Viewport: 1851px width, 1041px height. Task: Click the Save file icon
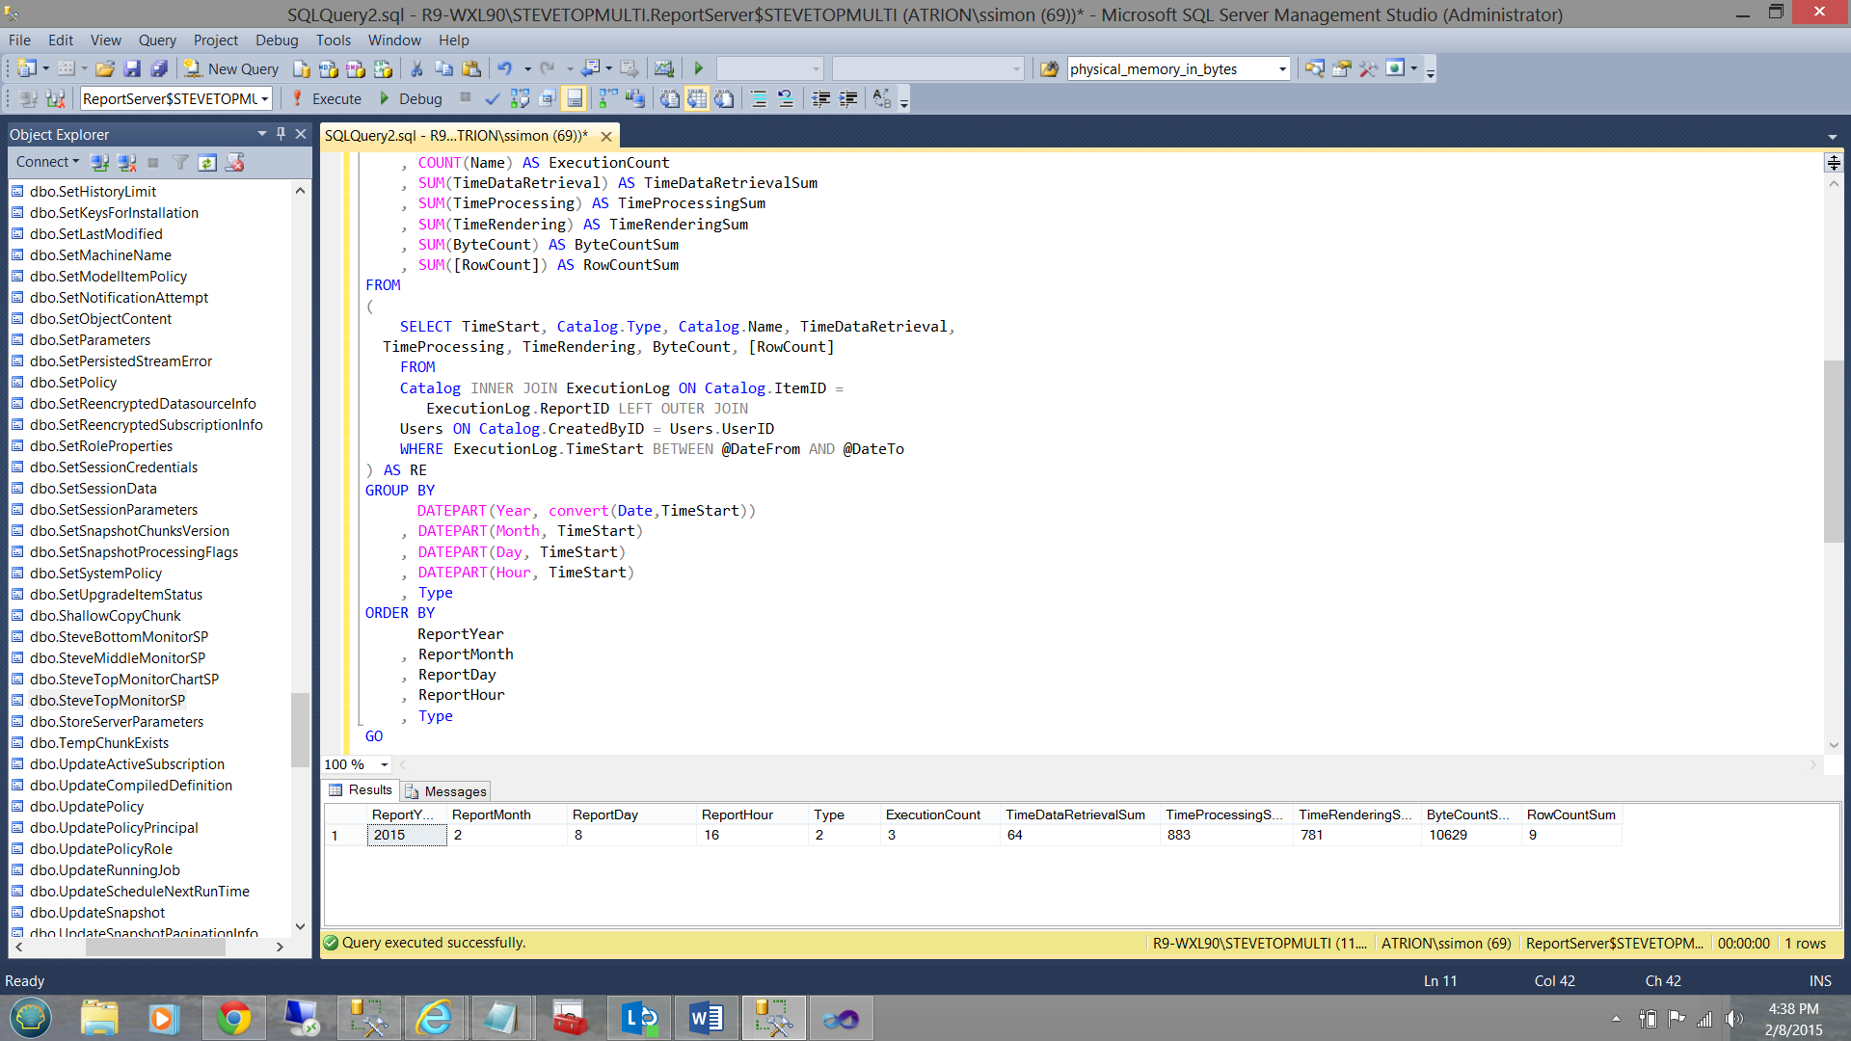click(x=133, y=68)
